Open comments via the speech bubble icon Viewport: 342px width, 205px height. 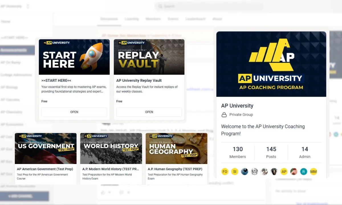pyautogui.click(x=122, y=192)
